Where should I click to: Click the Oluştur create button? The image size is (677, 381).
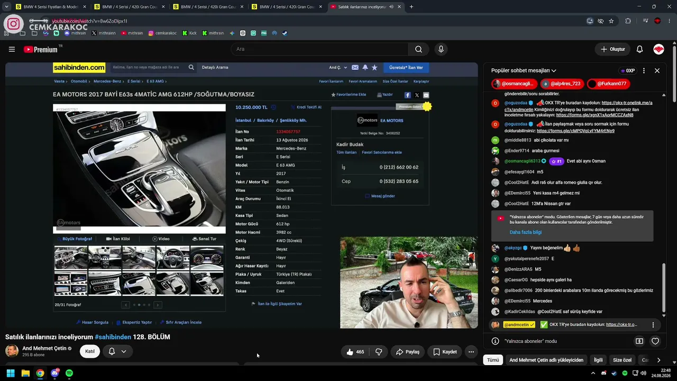[x=613, y=49]
